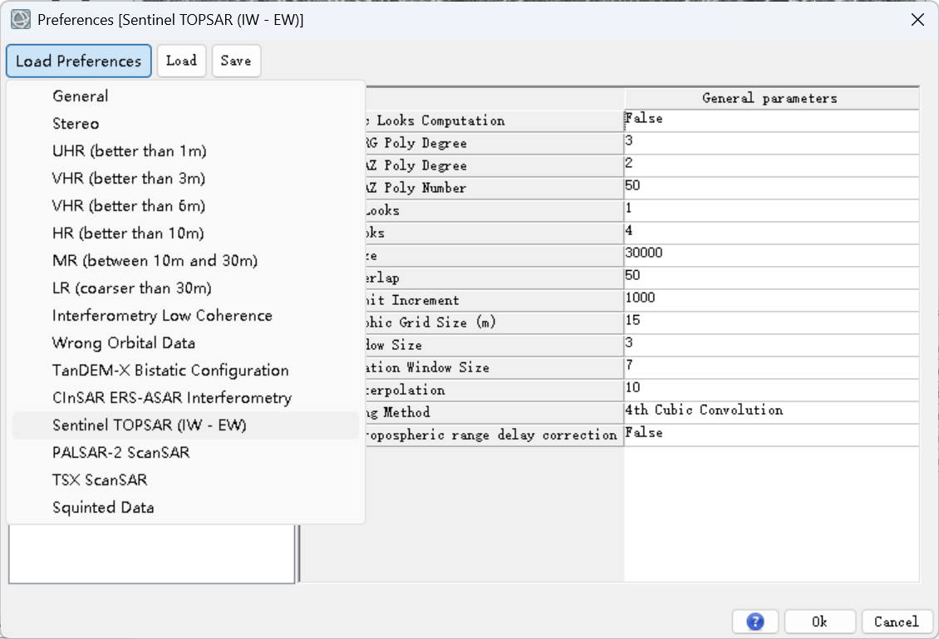Pick VHR (better than 3m) entry
This screenshot has height=639, width=939.
[x=185, y=179]
